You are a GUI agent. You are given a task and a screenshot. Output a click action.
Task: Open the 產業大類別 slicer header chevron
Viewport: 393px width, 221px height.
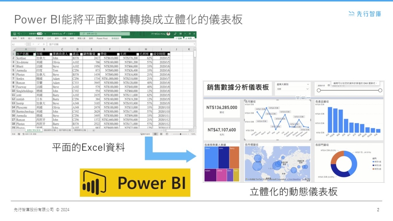(308, 84)
